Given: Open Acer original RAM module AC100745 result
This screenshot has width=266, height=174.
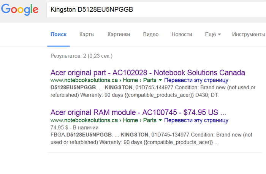Looking at the screenshot, I should 138,112.
